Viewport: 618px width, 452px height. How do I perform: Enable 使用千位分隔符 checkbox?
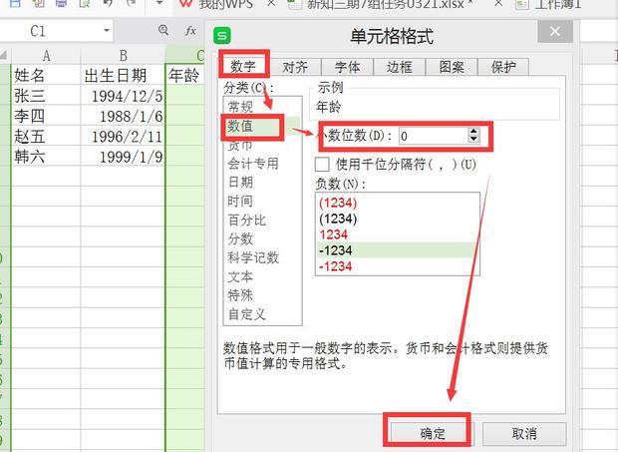tap(322, 164)
